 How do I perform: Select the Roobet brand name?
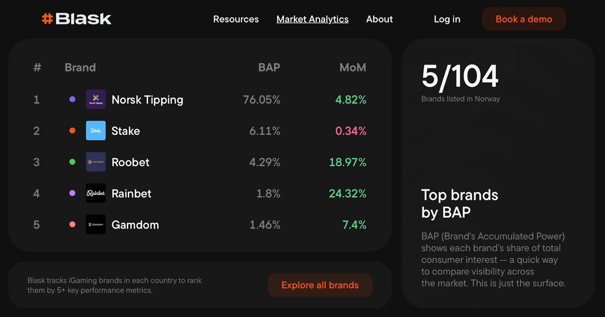click(130, 162)
